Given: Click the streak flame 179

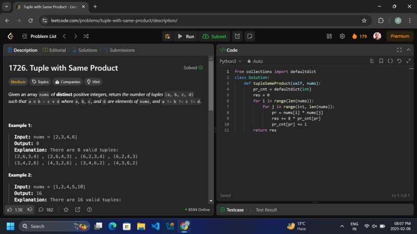Looking at the screenshot, I should 360,36.
